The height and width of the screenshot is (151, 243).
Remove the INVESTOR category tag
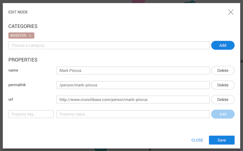(x=30, y=36)
